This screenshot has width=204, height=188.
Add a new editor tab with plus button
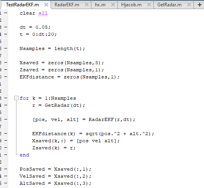tap(200, 5)
